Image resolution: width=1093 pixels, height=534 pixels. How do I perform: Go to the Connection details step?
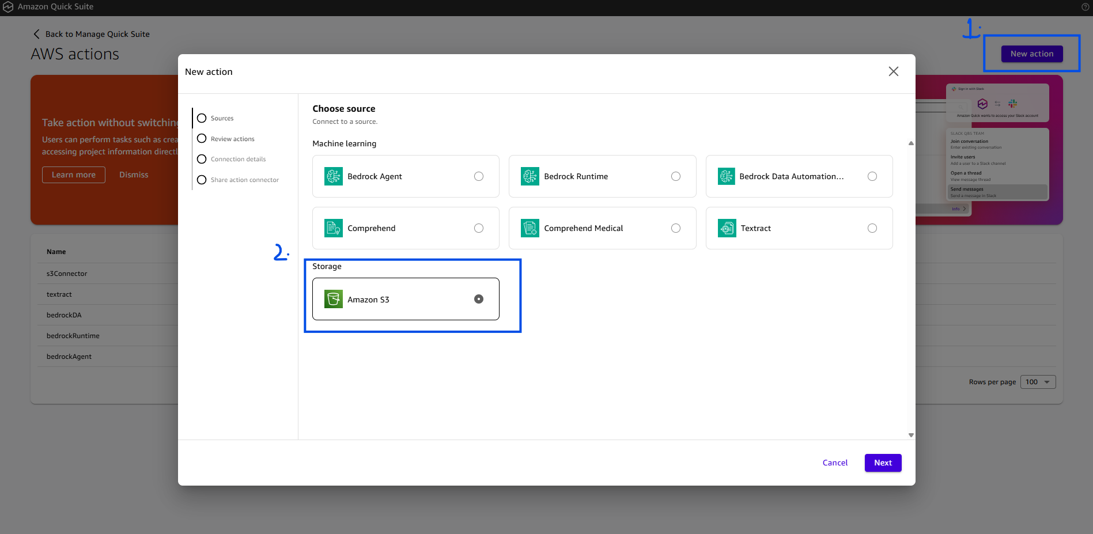pos(232,159)
